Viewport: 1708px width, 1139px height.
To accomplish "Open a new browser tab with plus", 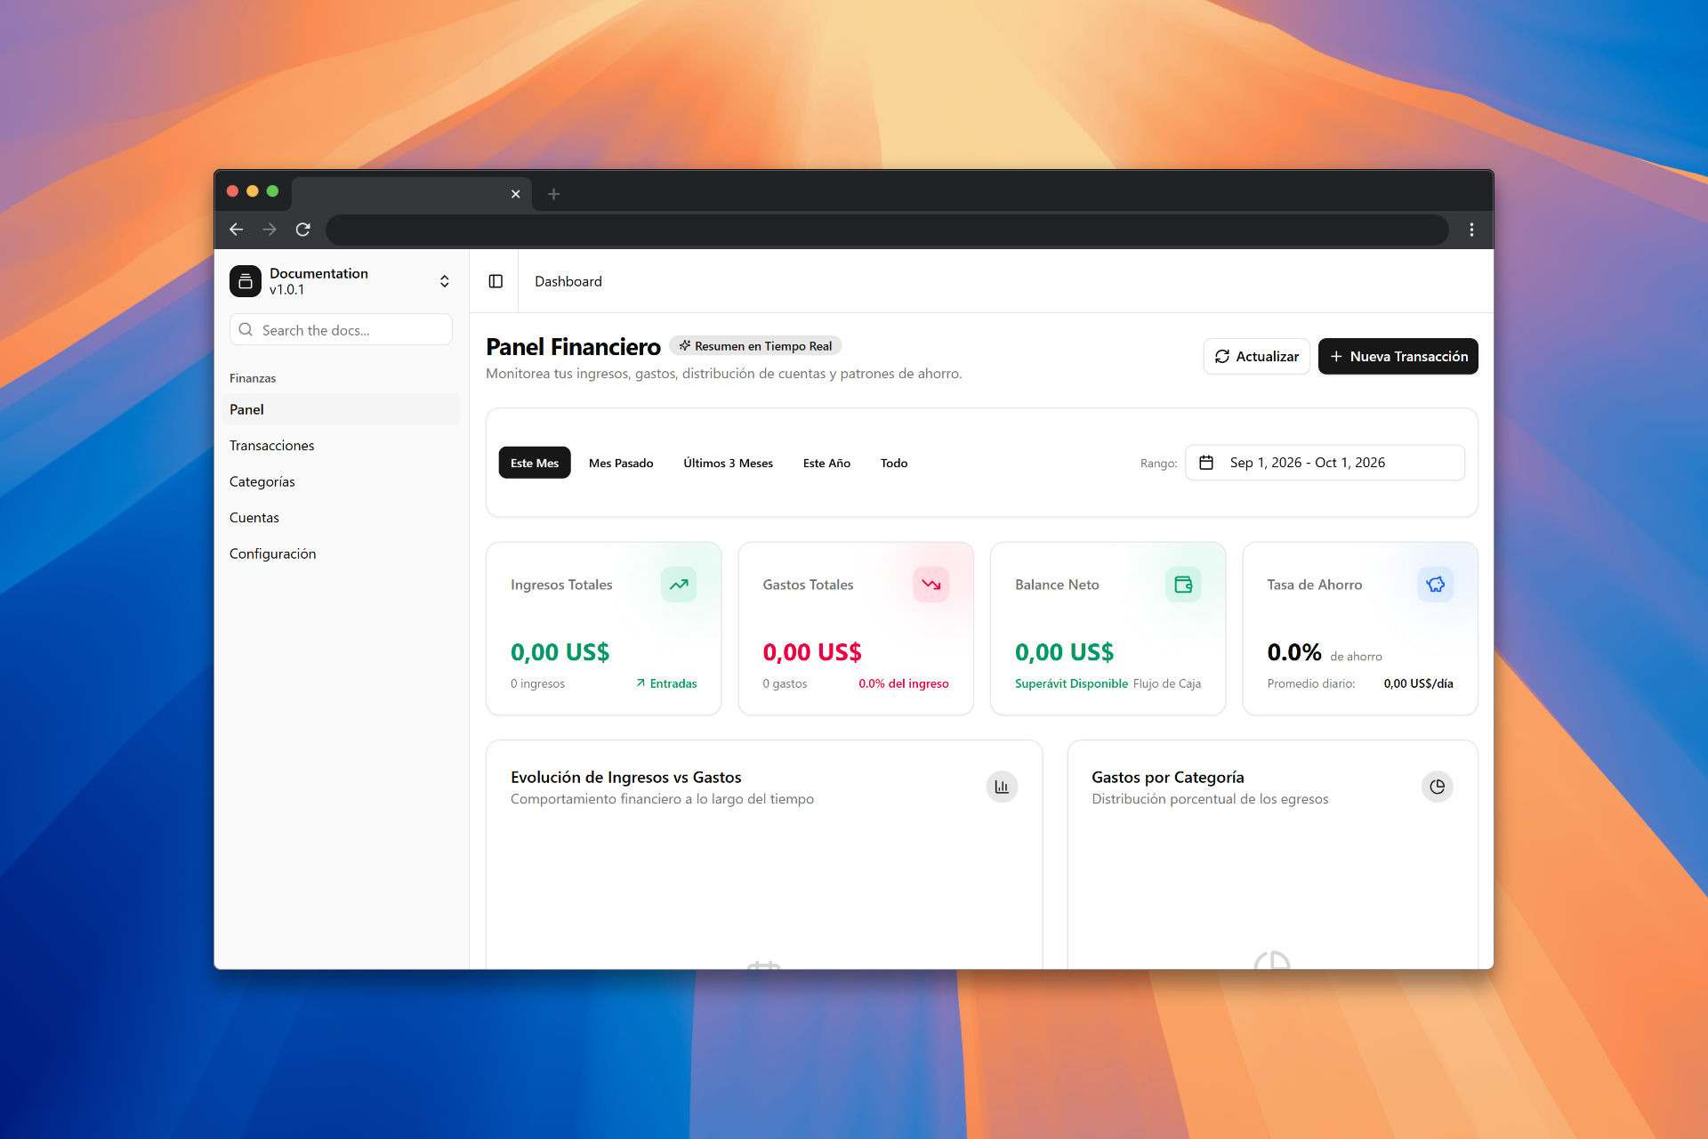I will [553, 194].
